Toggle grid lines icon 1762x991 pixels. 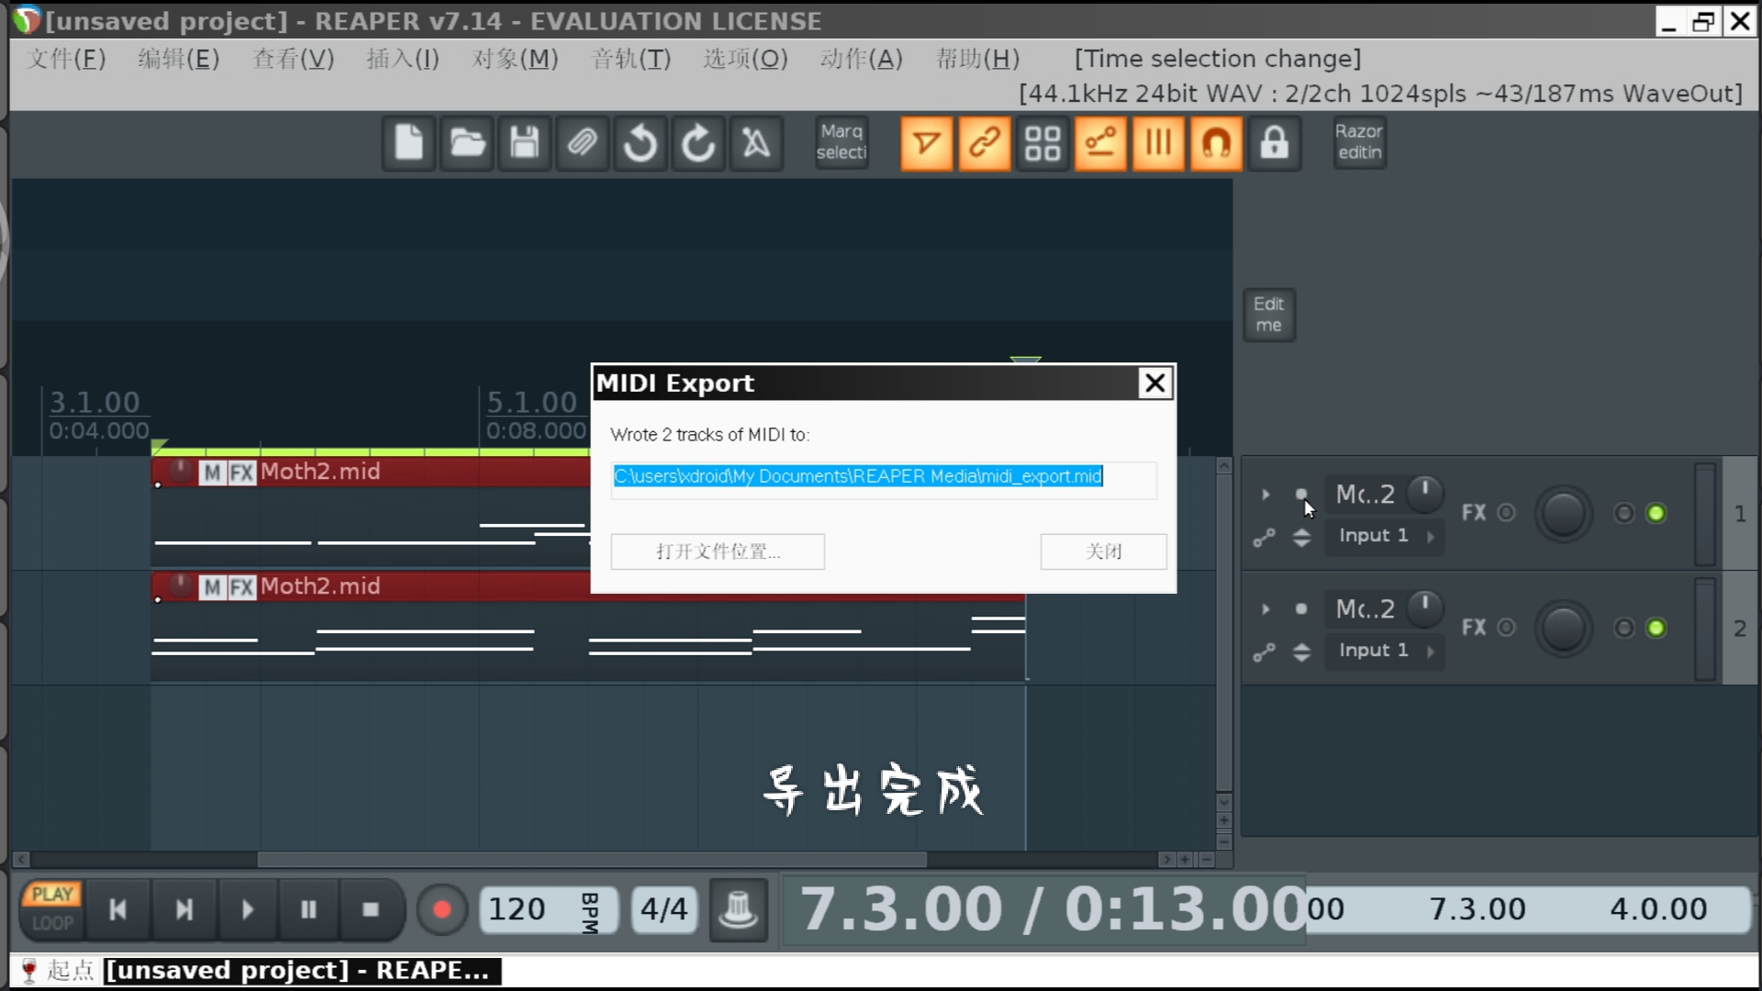coord(1158,143)
